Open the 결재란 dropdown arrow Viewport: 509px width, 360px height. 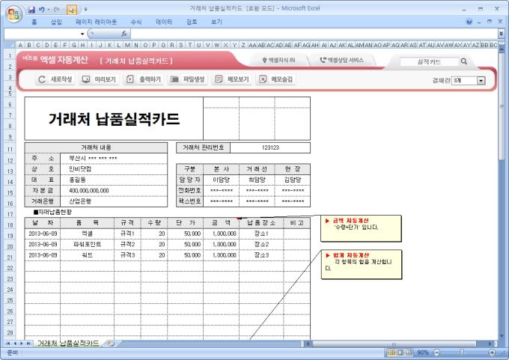tap(481, 80)
